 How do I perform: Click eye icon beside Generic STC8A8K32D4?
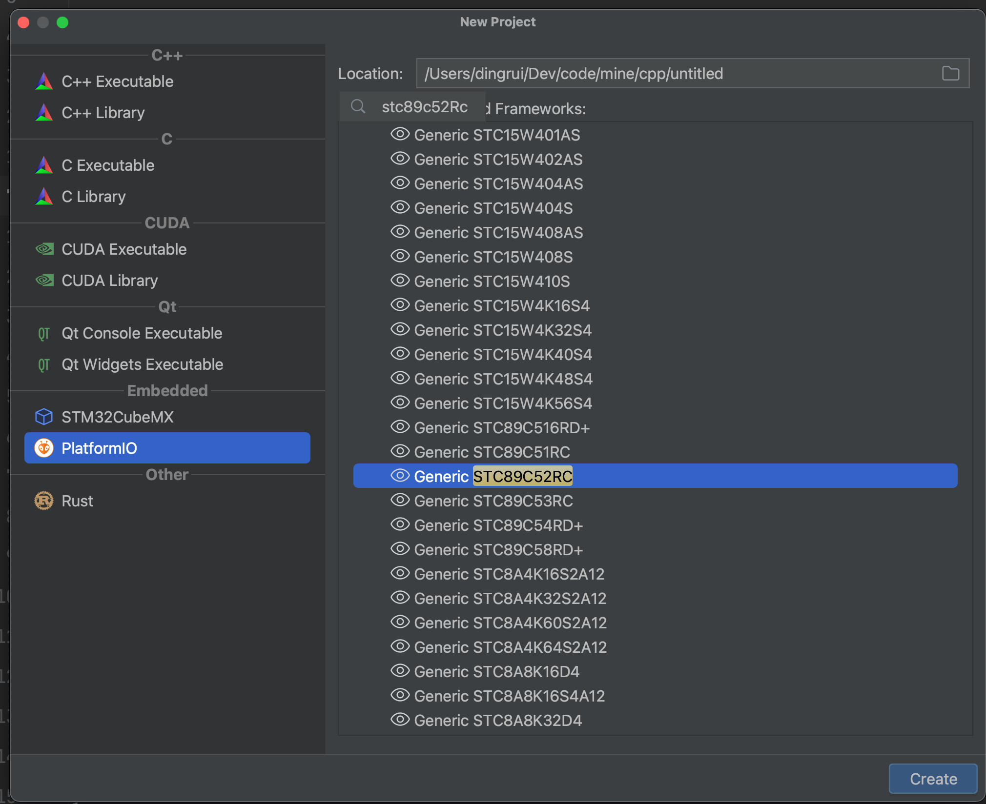tap(400, 720)
